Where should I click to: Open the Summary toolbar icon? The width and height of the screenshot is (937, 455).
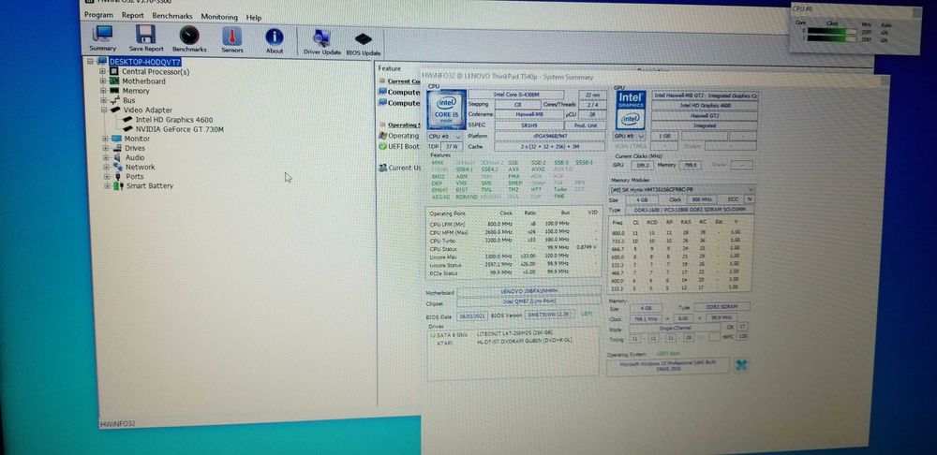(103, 34)
